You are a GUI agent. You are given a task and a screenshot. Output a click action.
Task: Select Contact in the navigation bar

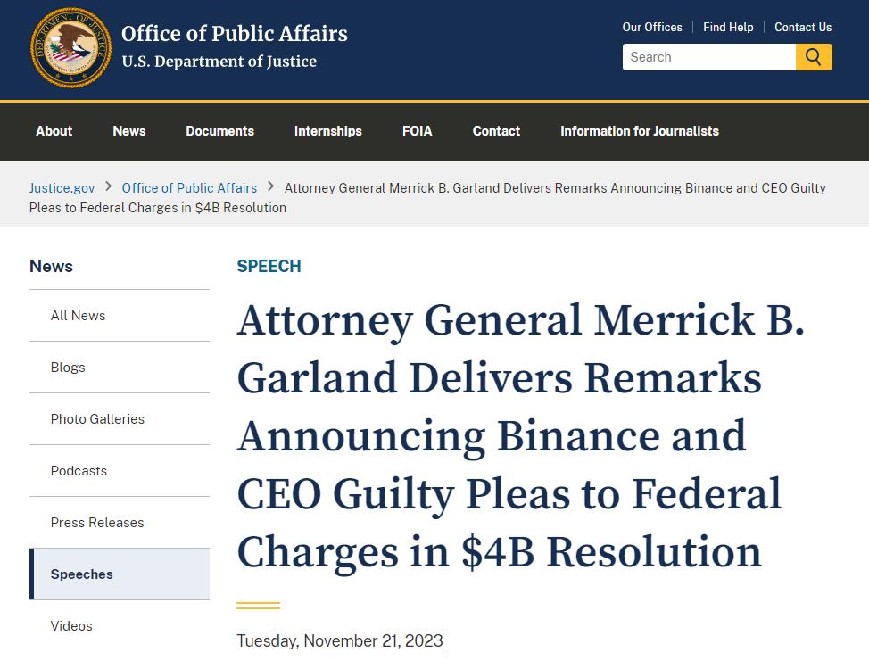pos(496,131)
